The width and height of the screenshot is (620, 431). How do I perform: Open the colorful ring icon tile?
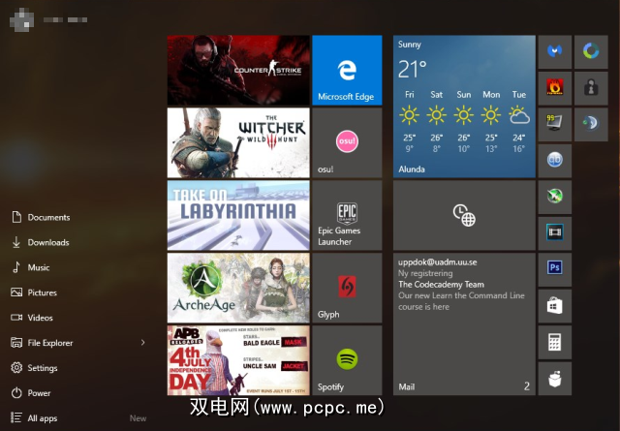[591, 51]
